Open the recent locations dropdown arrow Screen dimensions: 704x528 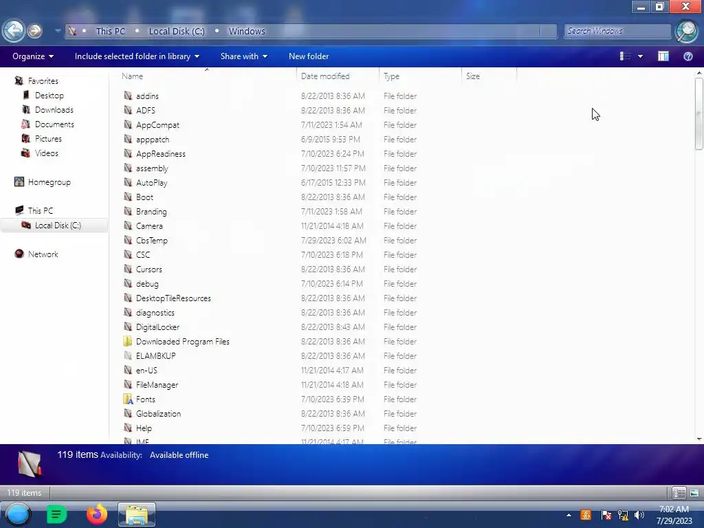58,31
